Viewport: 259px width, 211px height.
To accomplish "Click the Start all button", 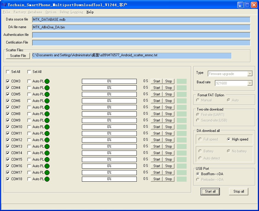I will point(210,191).
